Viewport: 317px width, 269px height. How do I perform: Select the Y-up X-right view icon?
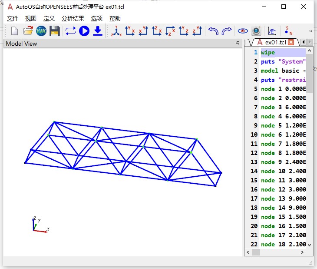(129, 31)
